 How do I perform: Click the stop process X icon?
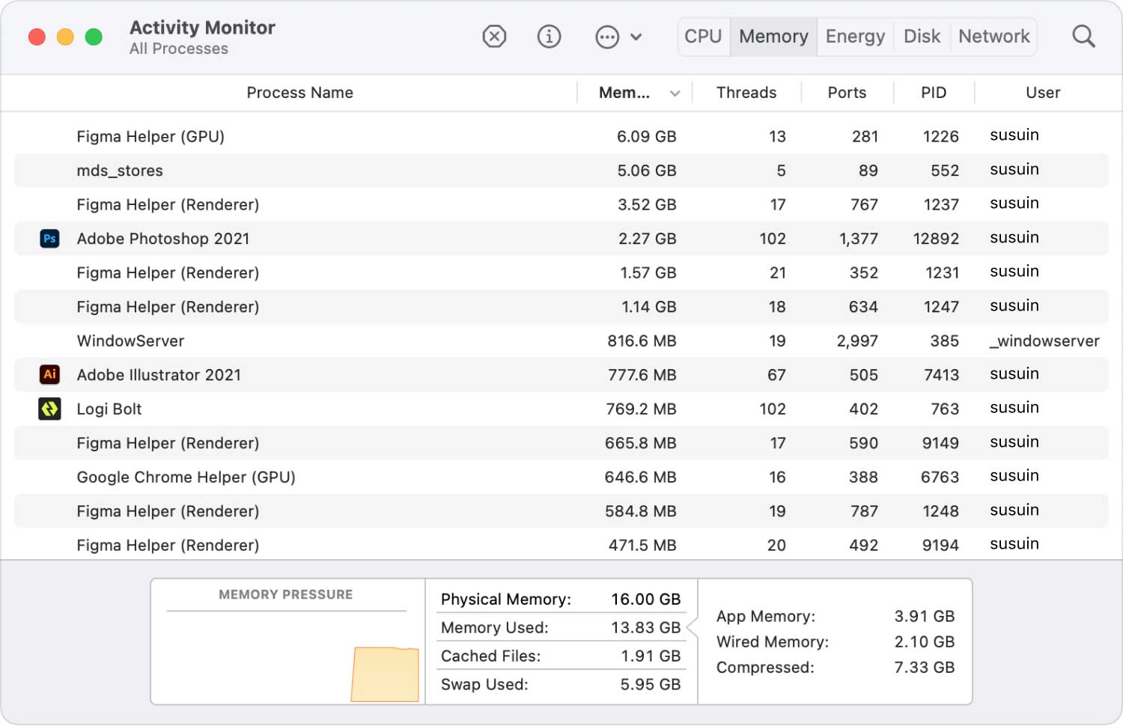point(494,36)
